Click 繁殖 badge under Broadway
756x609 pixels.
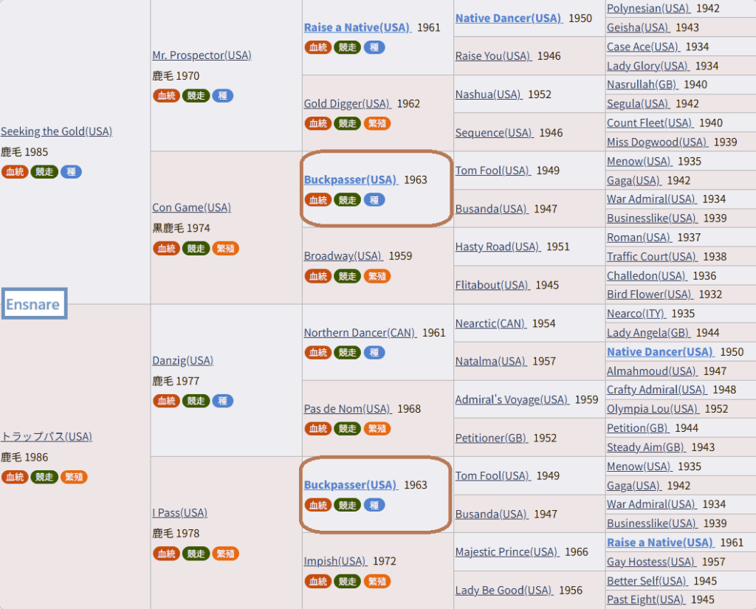click(x=377, y=276)
